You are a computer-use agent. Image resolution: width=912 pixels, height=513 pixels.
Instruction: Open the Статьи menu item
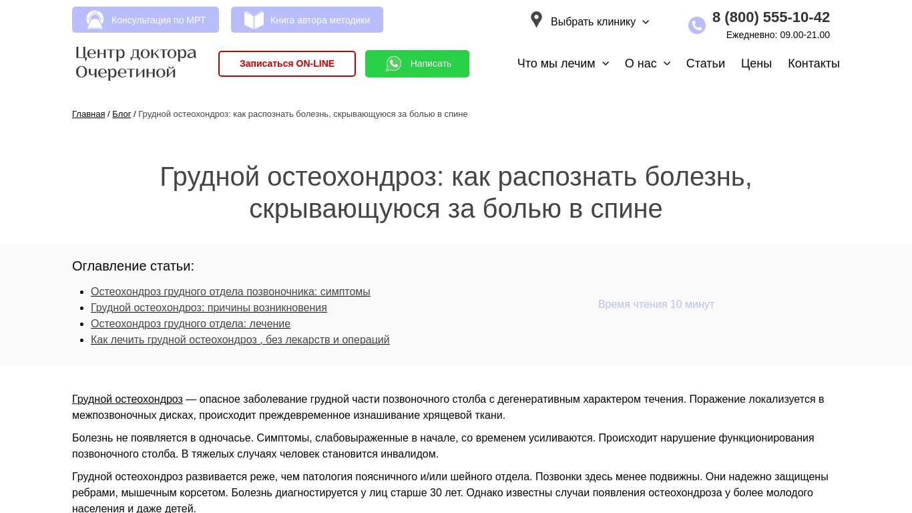coord(705,63)
